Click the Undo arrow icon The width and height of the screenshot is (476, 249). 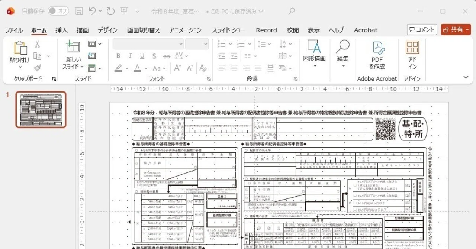(x=93, y=11)
